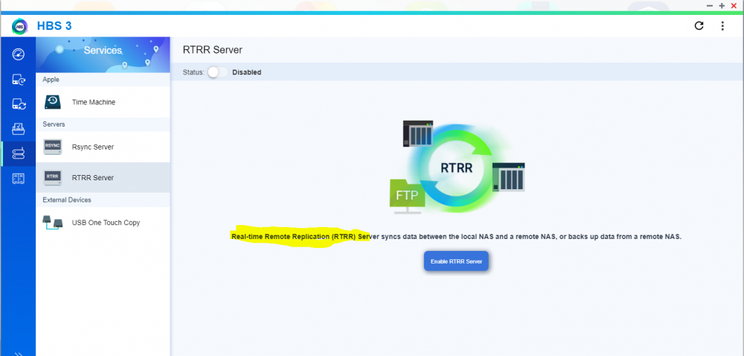Click the Time Machine disk icon
This screenshot has height=356, width=744.
point(52,101)
